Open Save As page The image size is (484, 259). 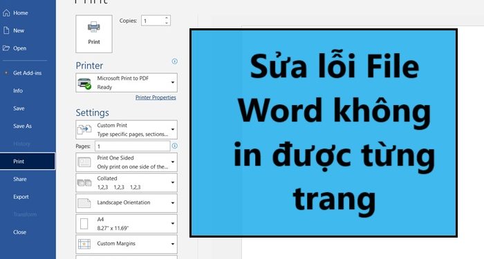click(22, 126)
